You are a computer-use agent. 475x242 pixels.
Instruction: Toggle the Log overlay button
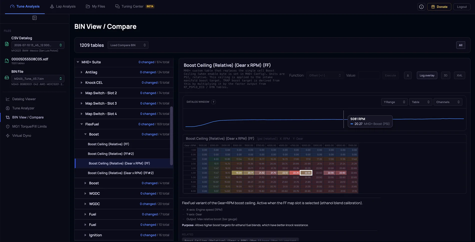[427, 75]
